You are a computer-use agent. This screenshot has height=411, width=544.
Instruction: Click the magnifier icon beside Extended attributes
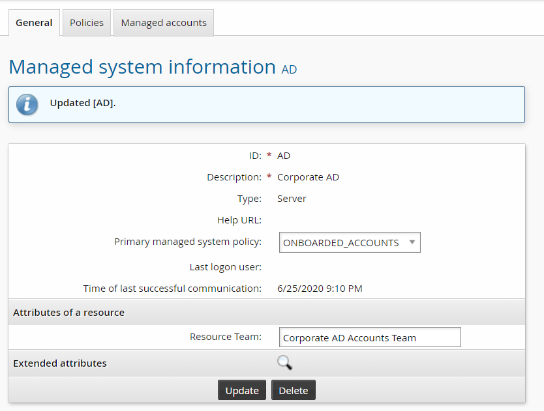point(284,363)
